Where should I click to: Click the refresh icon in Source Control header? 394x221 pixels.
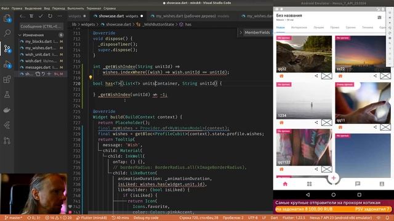[x=50, y=16]
